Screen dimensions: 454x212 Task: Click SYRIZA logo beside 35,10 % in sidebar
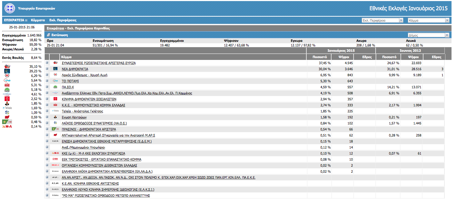7,66
